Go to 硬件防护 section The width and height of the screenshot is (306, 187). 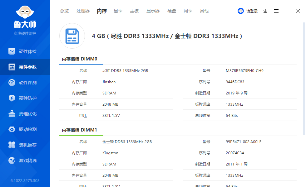(25, 98)
